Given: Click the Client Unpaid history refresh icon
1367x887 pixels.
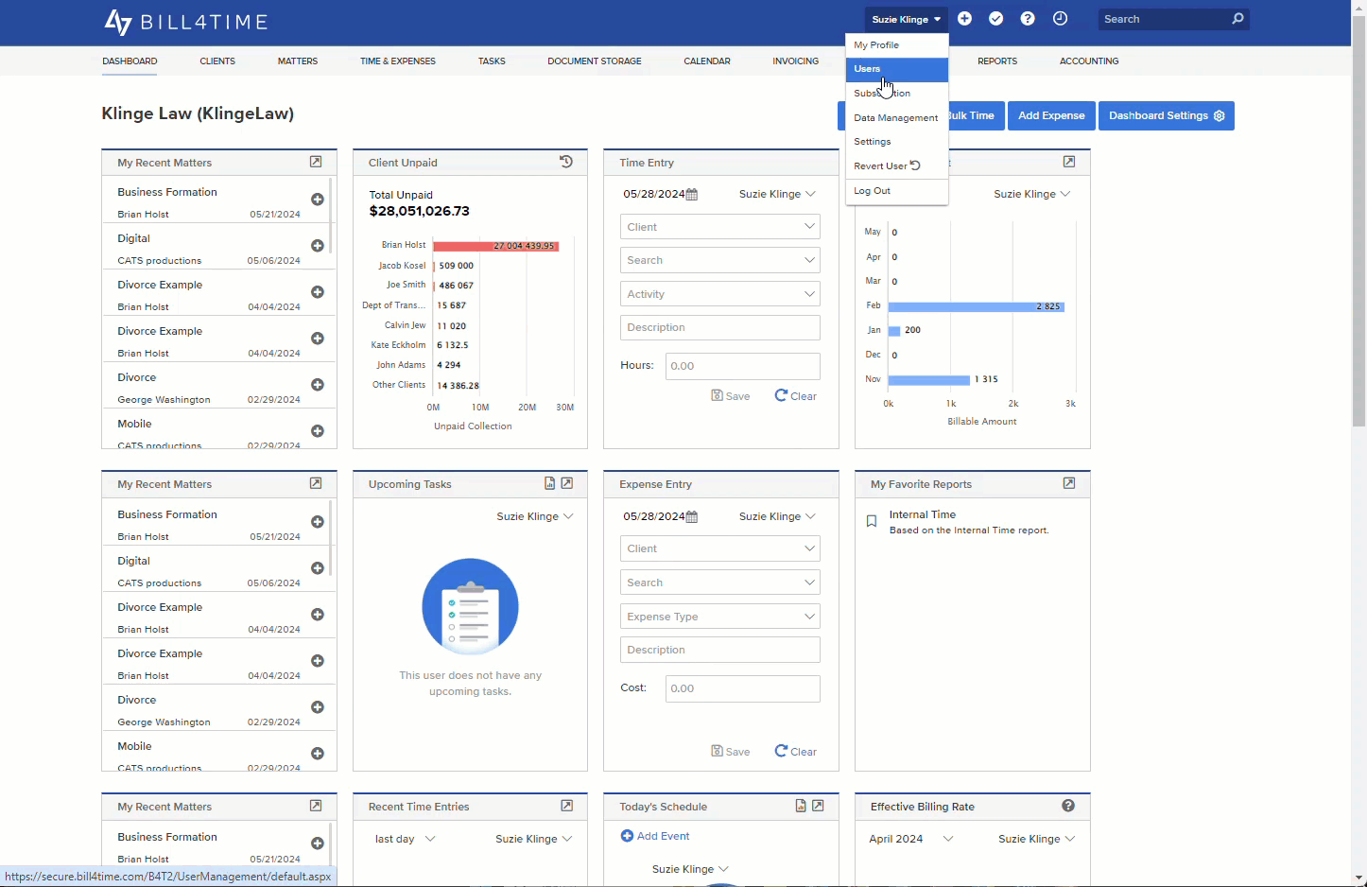Looking at the screenshot, I should (566, 162).
